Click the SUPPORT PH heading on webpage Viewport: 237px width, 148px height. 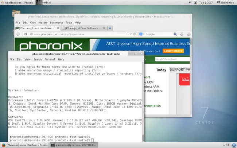point(180,70)
